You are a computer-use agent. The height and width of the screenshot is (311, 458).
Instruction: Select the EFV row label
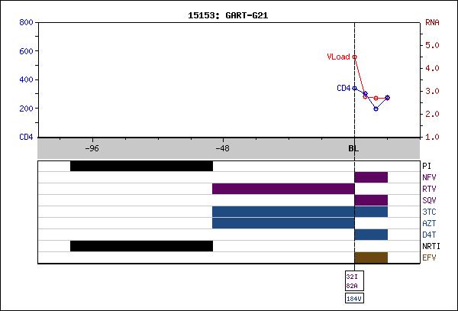point(429,258)
